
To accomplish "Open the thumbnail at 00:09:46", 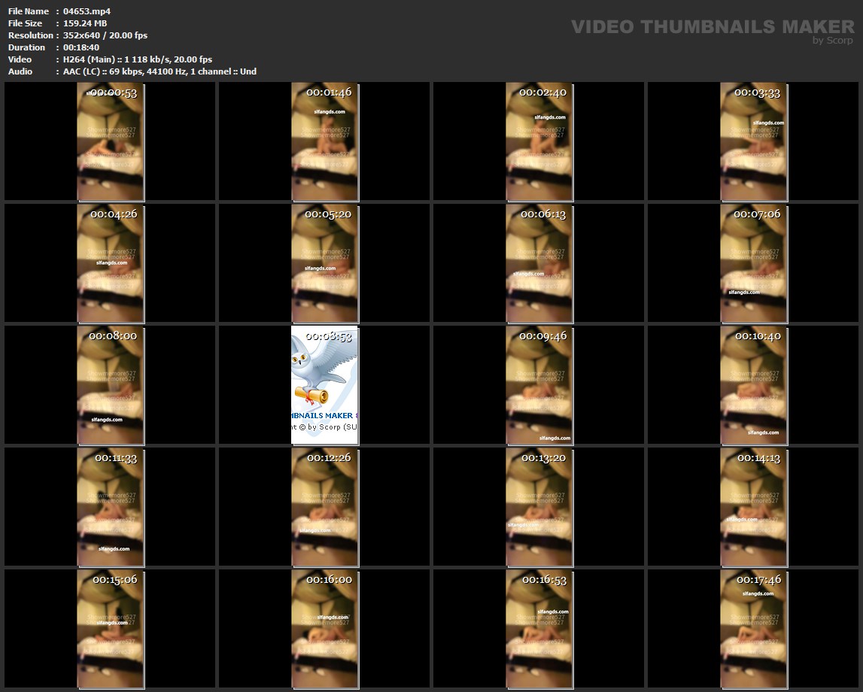I will (x=539, y=385).
